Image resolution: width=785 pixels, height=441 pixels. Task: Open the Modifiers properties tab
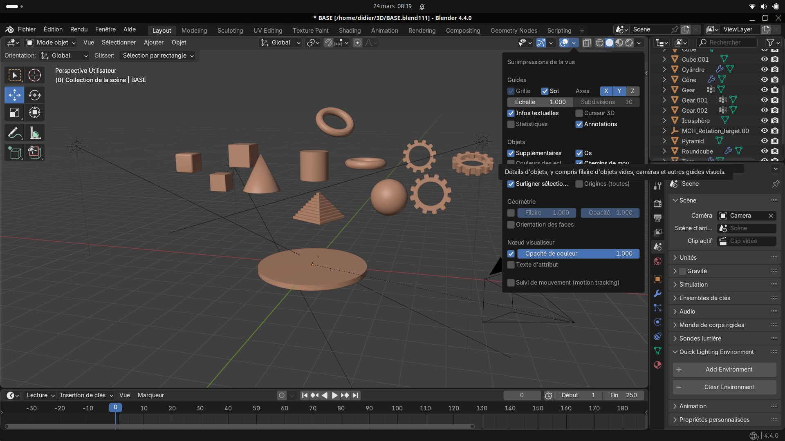click(x=657, y=294)
